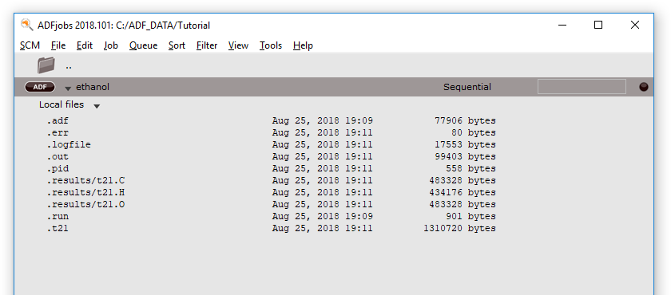Toggle the job status dot for ethanol
This screenshot has height=295, width=671.
point(644,87)
